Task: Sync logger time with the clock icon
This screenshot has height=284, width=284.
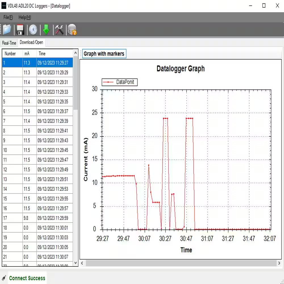Action: [33, 30]
